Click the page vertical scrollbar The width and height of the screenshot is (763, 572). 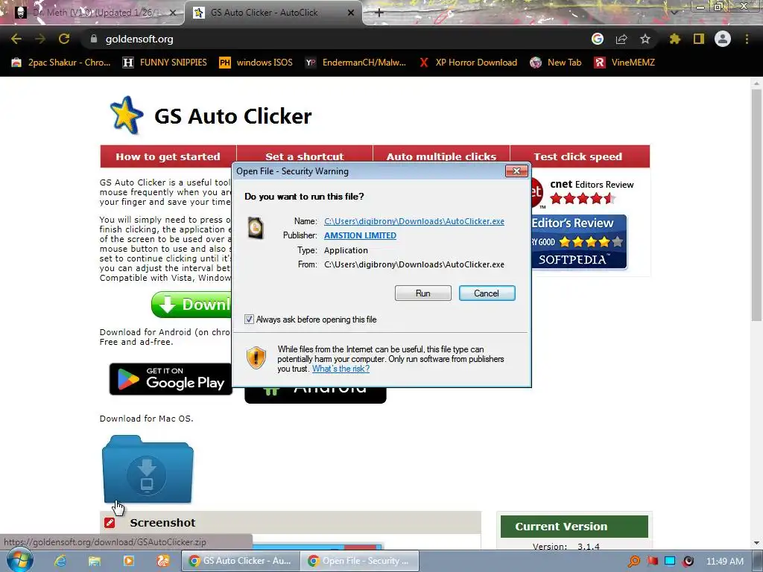coord(756,204)
